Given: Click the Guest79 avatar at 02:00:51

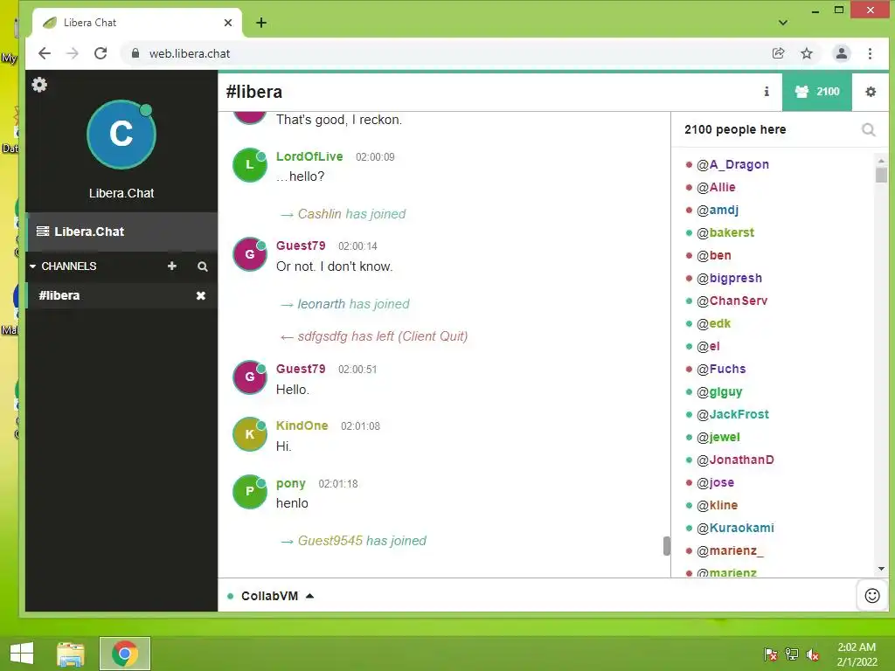Looking at the screenshot, I should [x=249, y=377].
